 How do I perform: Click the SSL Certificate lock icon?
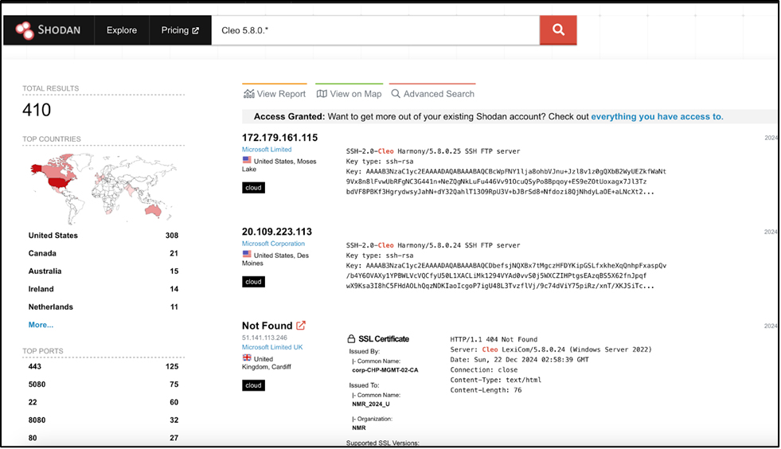(351, 339)
